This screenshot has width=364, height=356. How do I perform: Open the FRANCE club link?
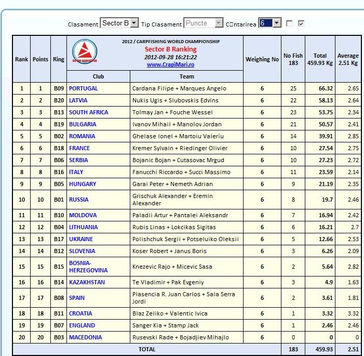point(79,148)
